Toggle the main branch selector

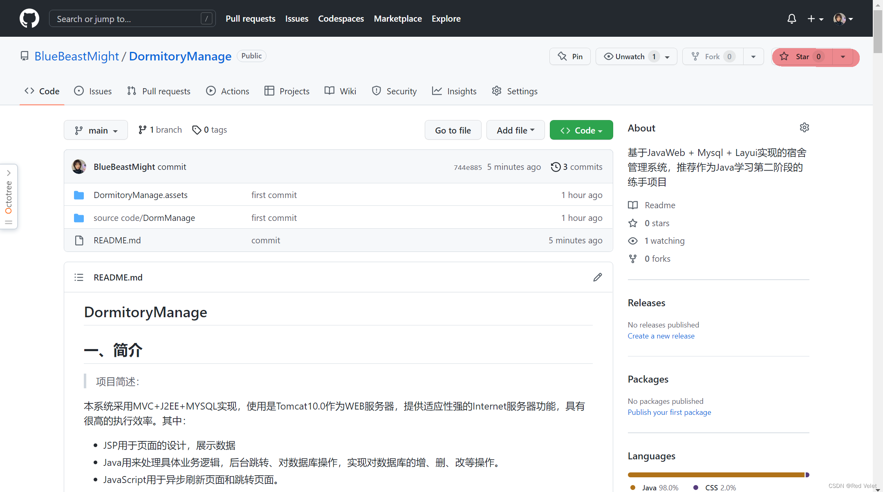point(94,130)
